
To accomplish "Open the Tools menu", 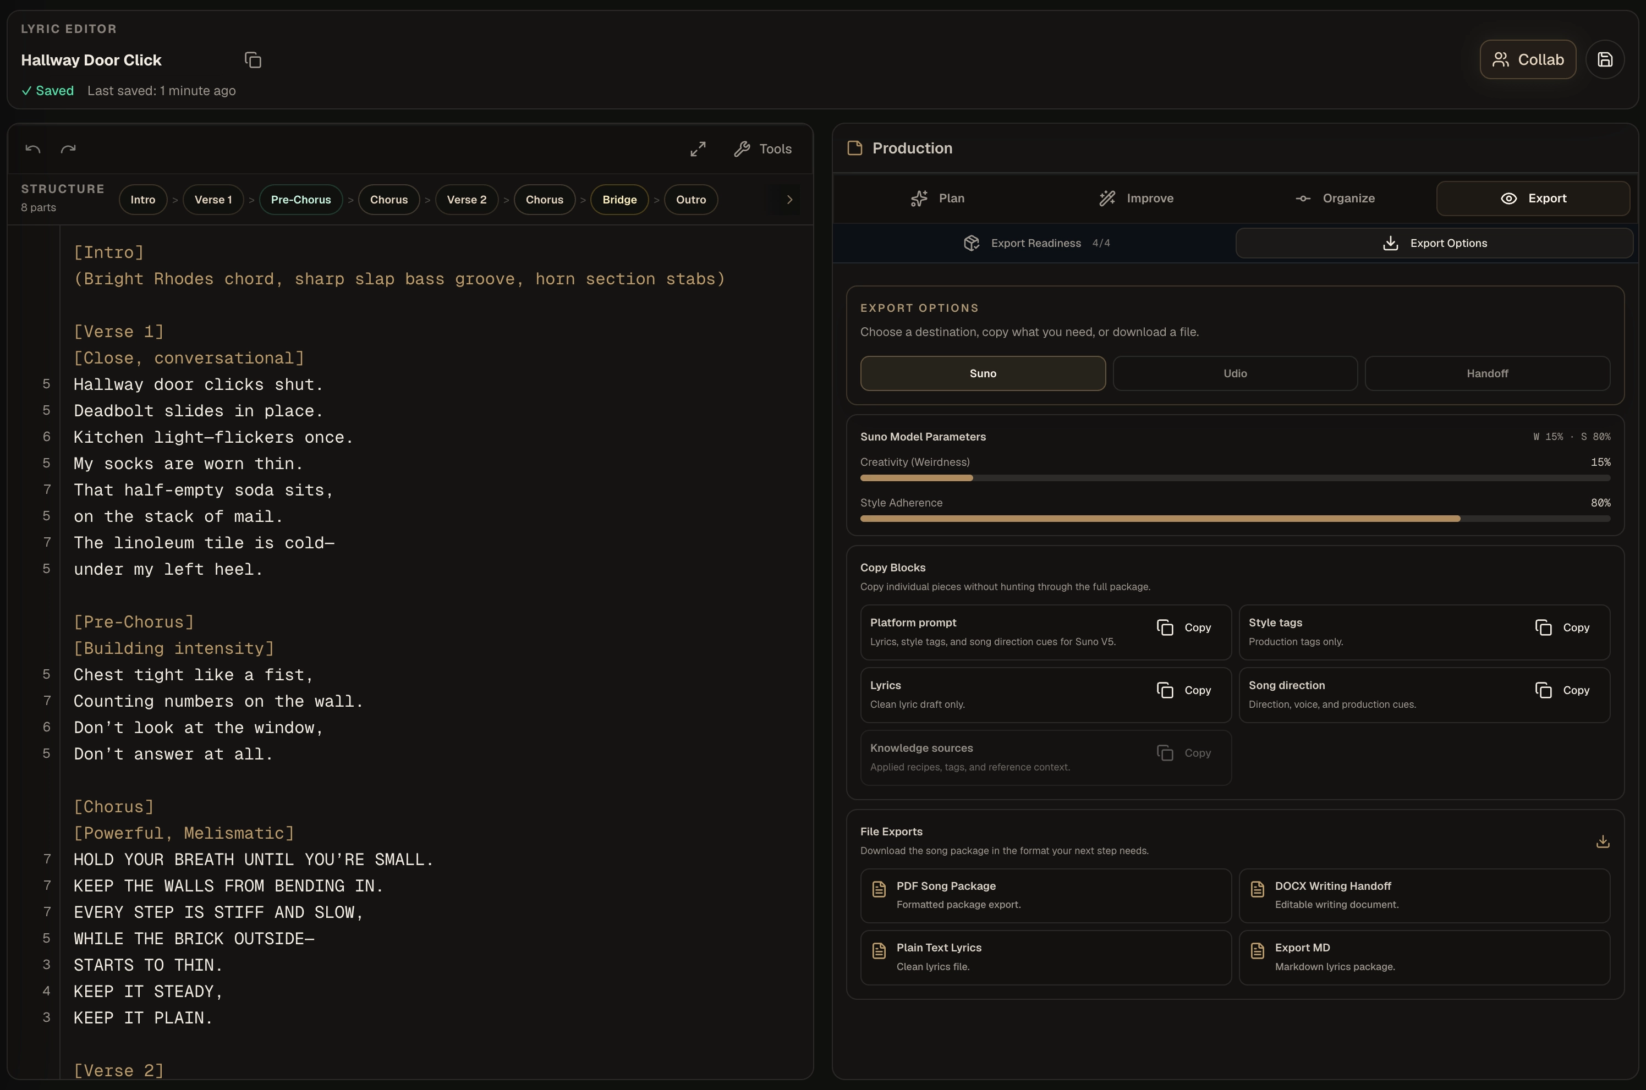I will [762, 149].
